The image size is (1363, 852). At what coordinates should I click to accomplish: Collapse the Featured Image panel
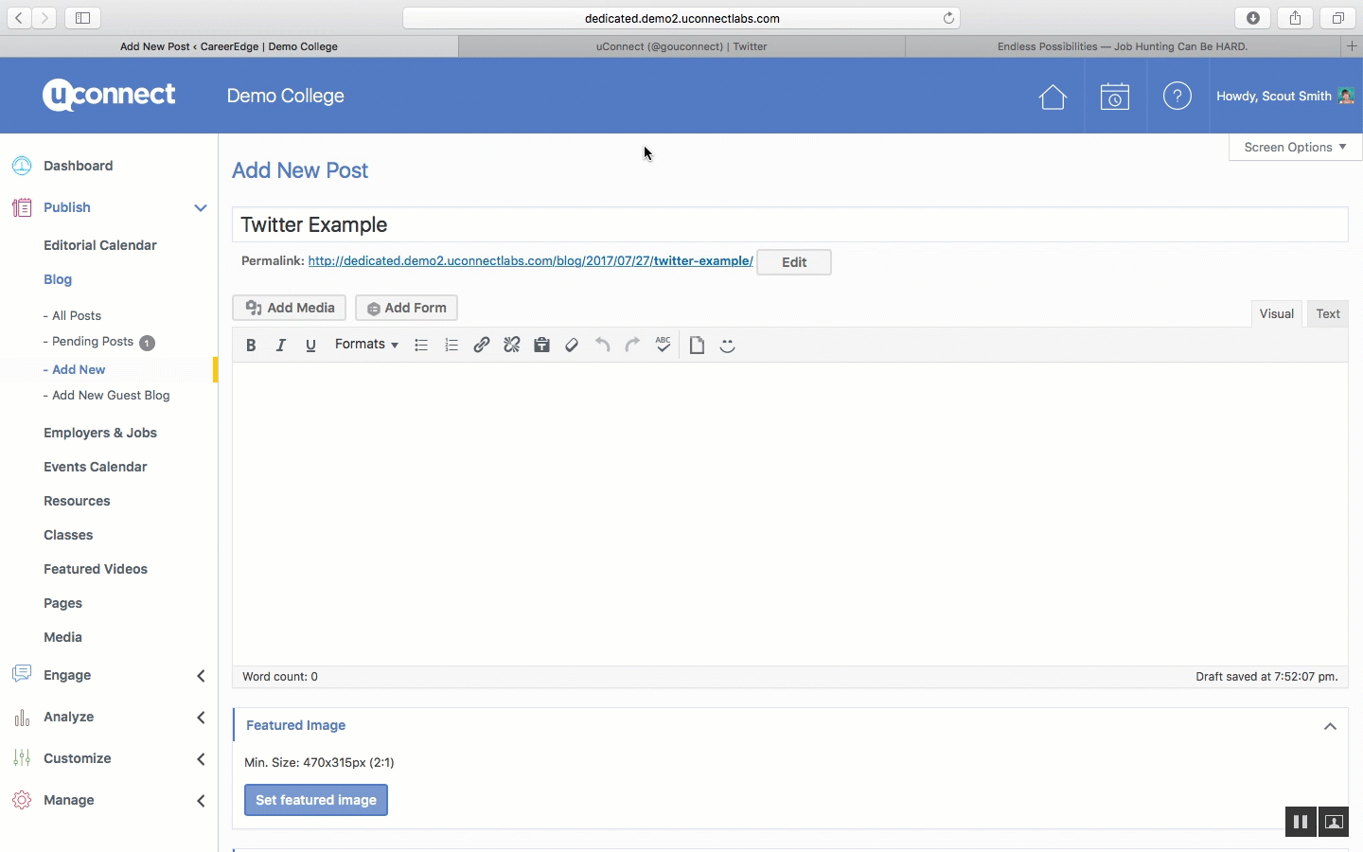click(1330, 726)
